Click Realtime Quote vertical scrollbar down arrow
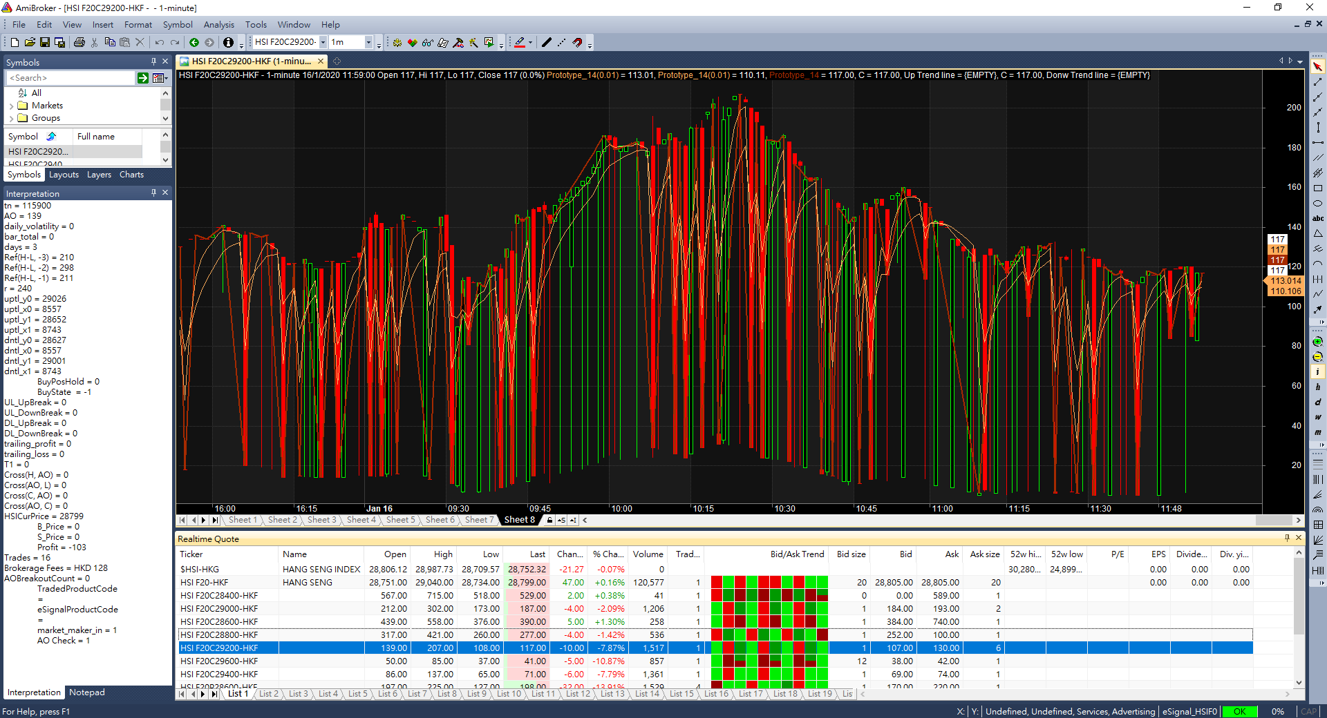 [1299, 682]
